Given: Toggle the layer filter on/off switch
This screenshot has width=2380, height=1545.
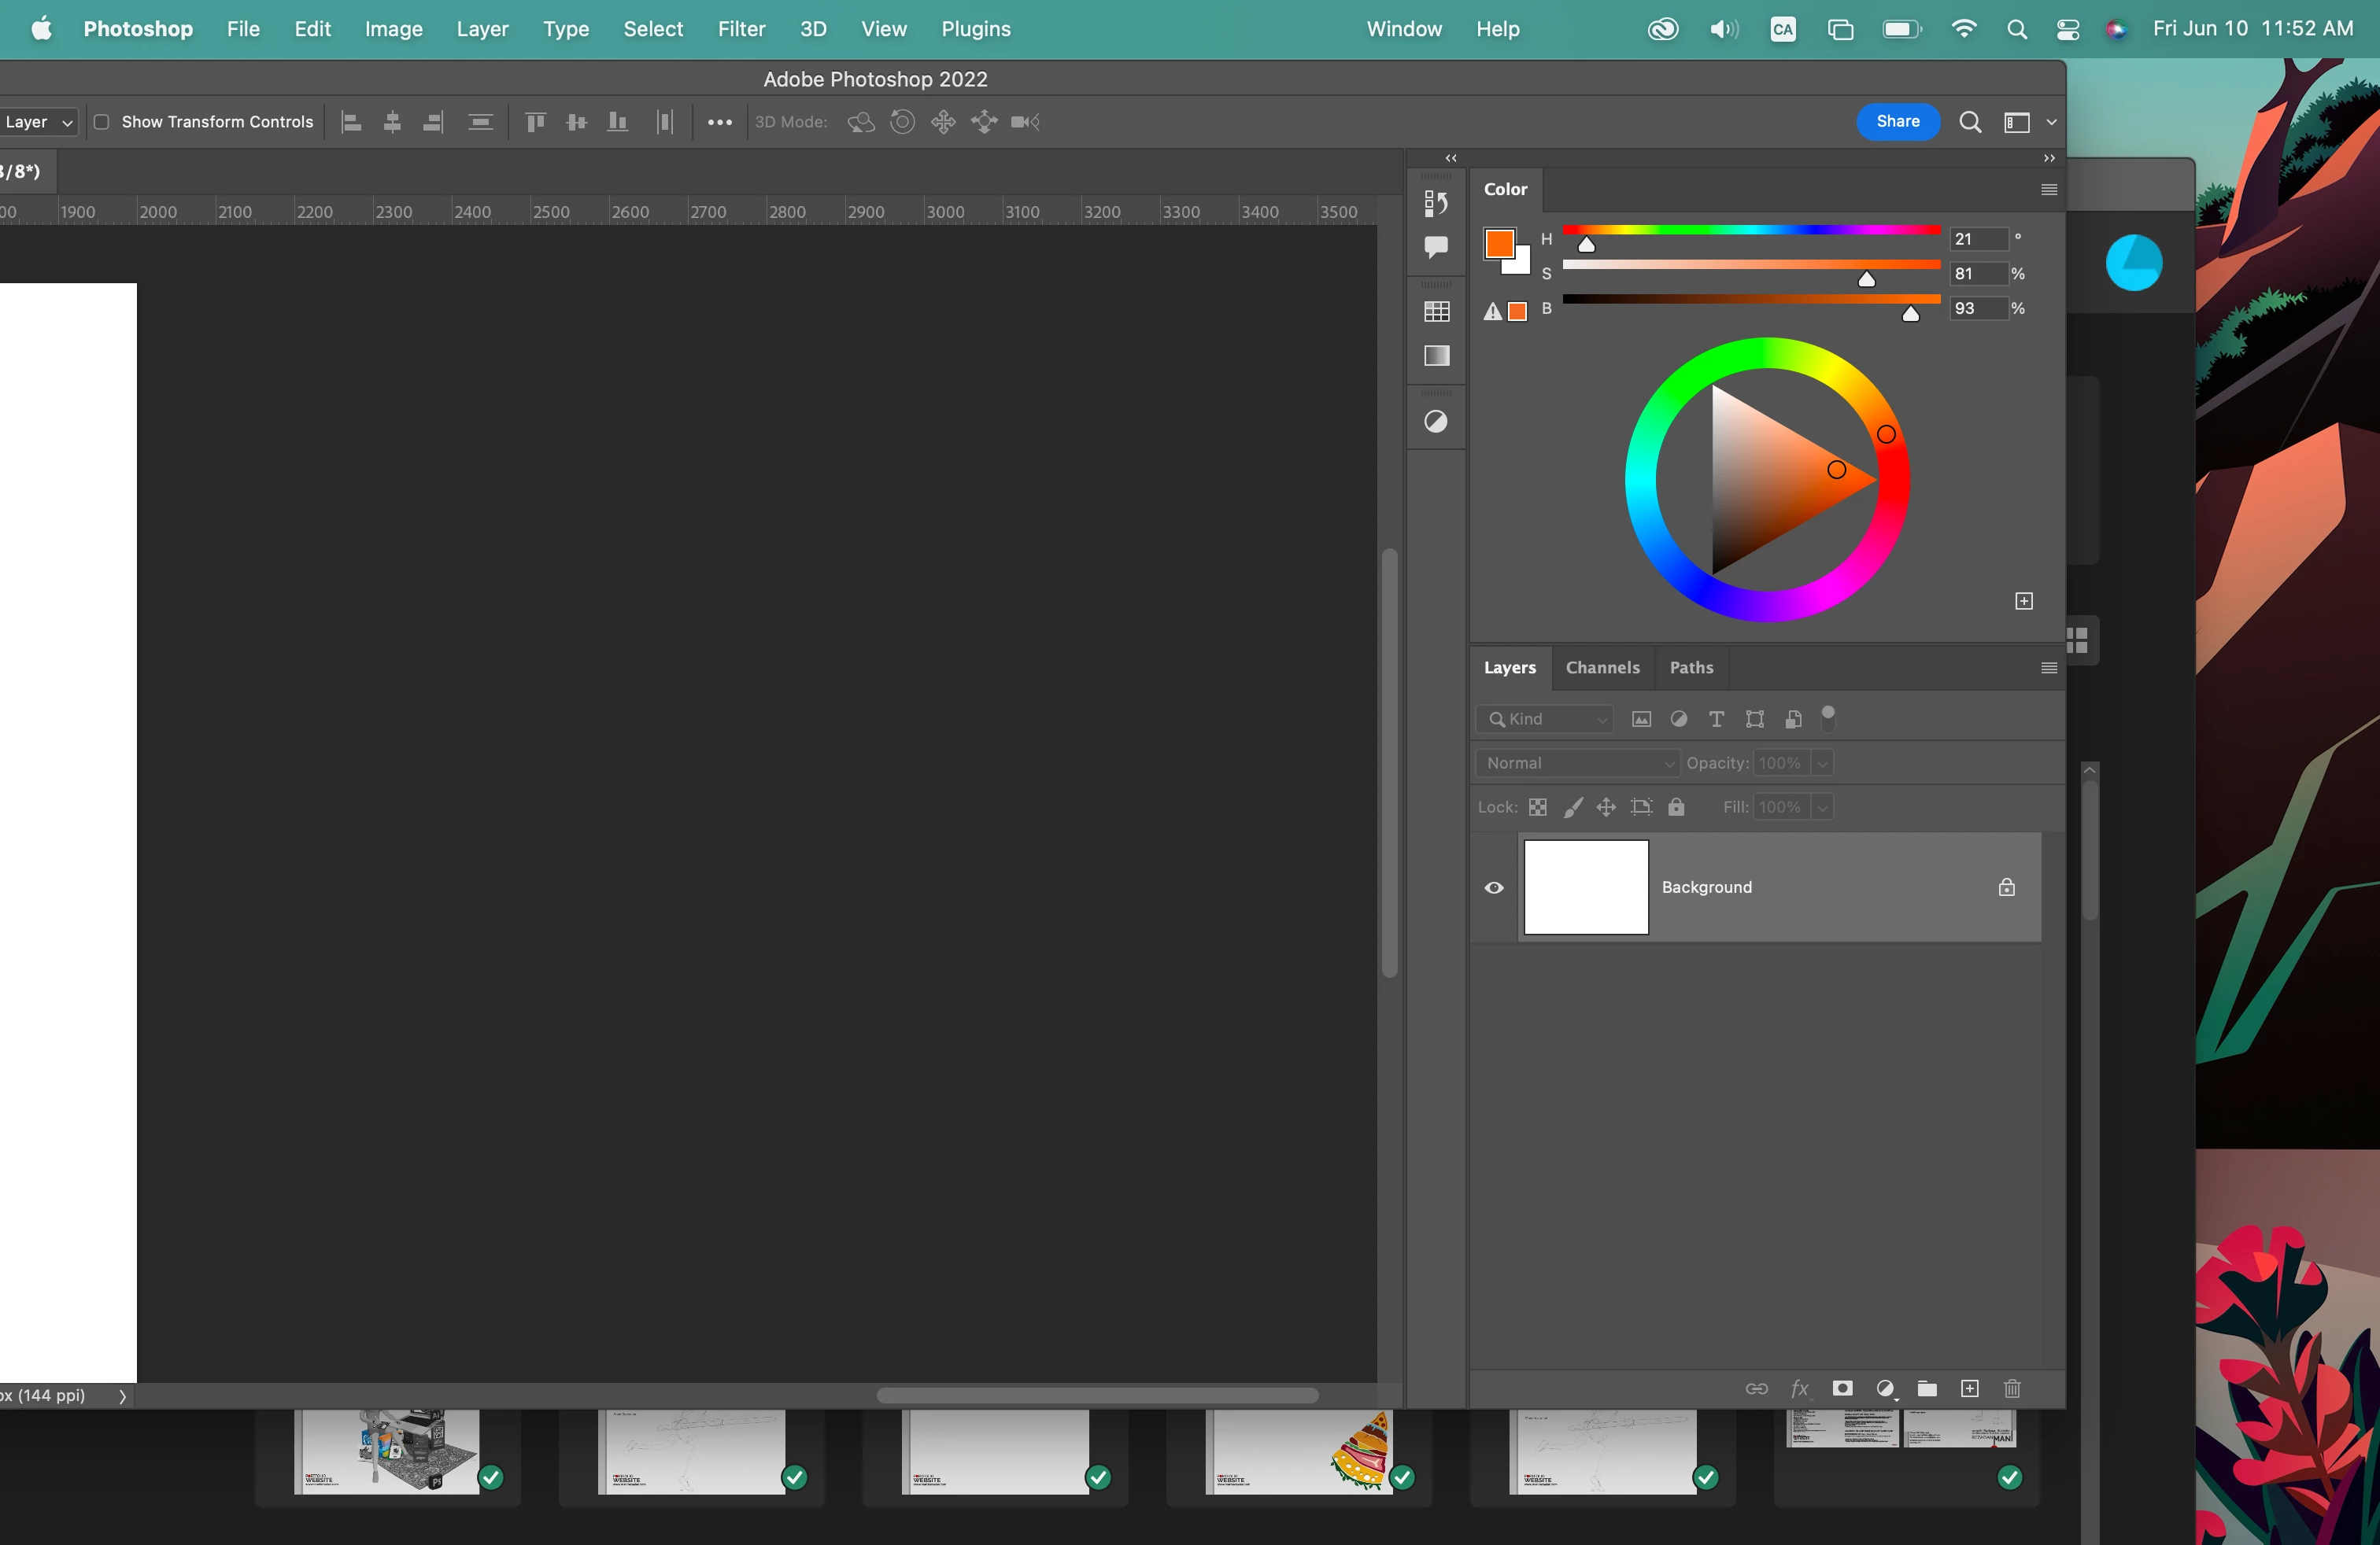Looking at the screenshot, I should coord(1828,717).
